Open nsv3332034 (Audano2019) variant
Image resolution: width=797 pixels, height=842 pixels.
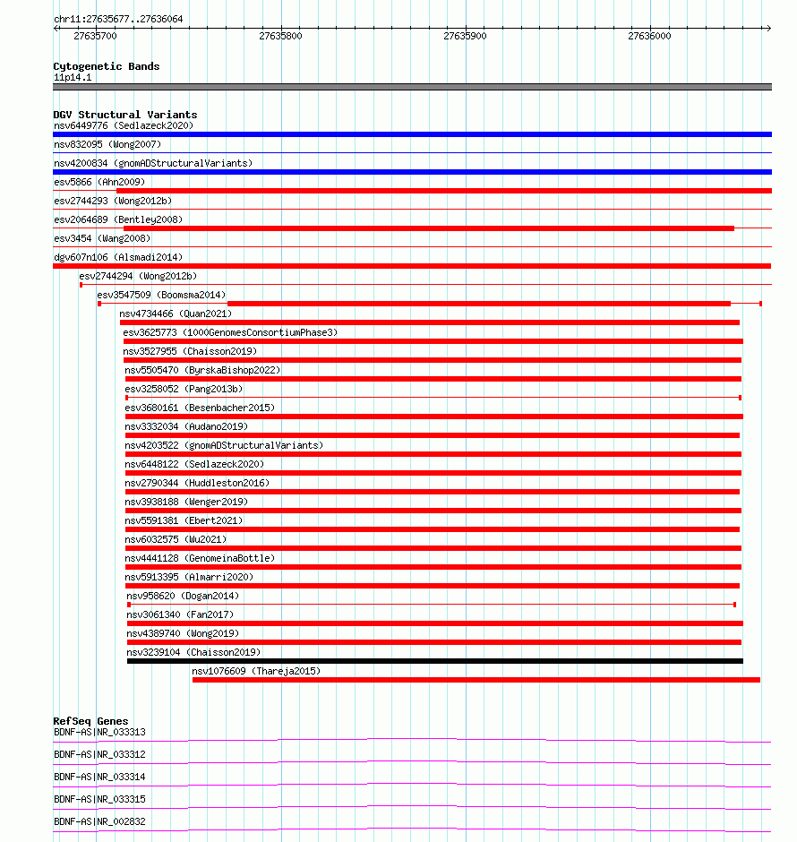tap(186, 426)
